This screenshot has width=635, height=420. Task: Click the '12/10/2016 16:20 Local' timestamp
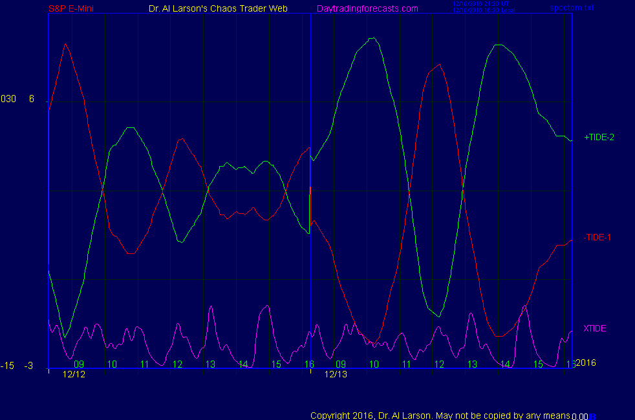(484, 10)
